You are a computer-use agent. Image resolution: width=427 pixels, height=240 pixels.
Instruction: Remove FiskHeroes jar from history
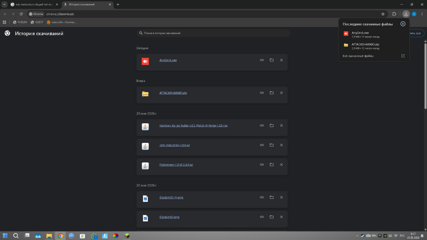(281, 165)
